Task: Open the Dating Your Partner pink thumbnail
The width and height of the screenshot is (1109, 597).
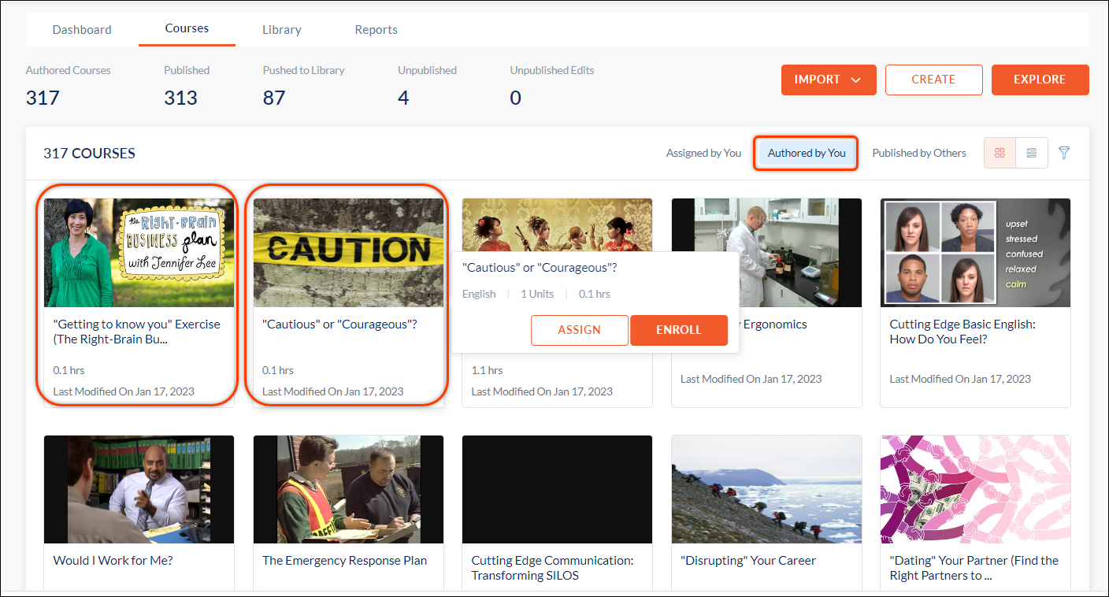Action: point(975,489)
